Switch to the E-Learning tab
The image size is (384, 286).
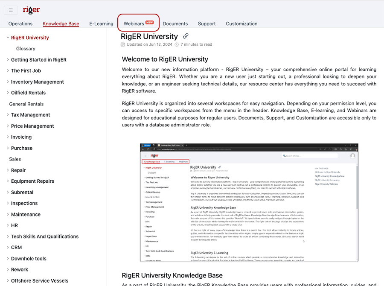click(101, 23)
